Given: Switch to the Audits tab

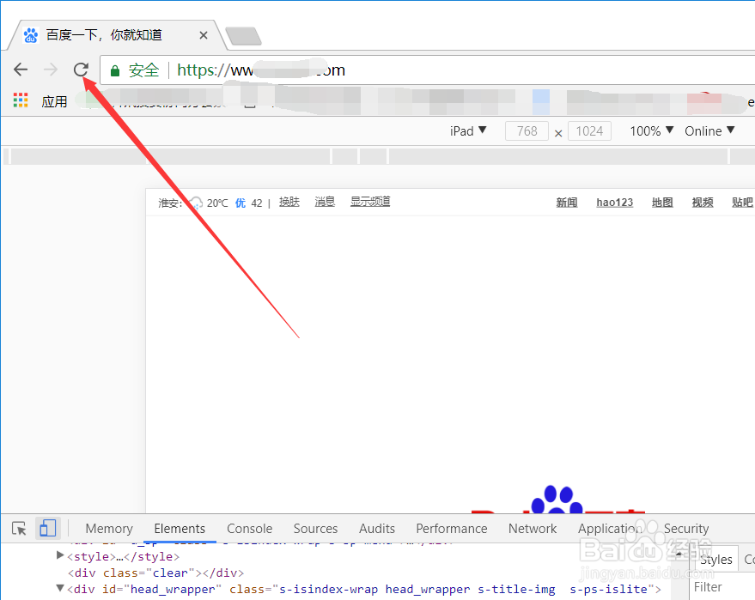Looking at the screenshot, I should (376, 528).
